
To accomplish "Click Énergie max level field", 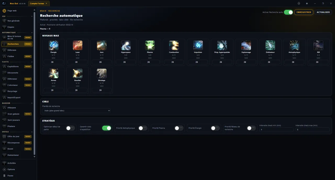I will [x=53, y=62].
